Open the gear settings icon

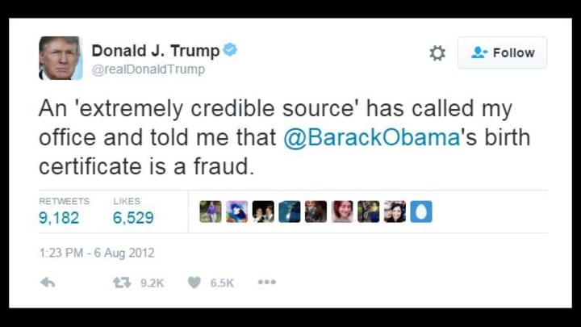(437, 53)
